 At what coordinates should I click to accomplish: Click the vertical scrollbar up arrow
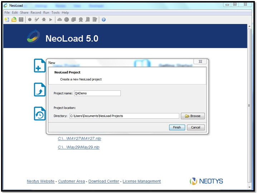click(249, 26)
